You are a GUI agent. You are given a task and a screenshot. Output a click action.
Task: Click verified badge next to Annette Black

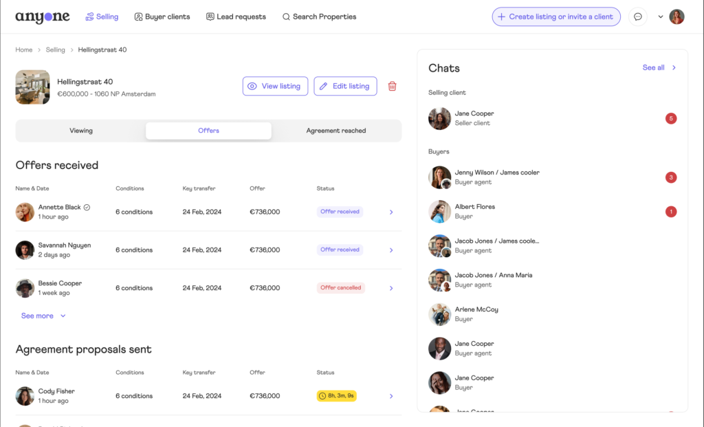click(87, 207)
